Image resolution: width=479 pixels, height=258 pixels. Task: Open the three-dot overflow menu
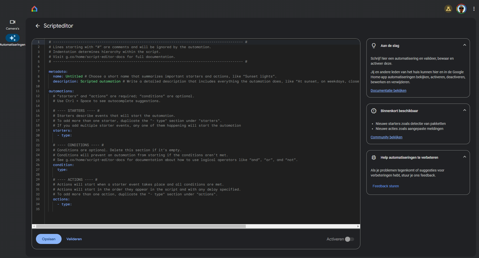click(474, 9)
